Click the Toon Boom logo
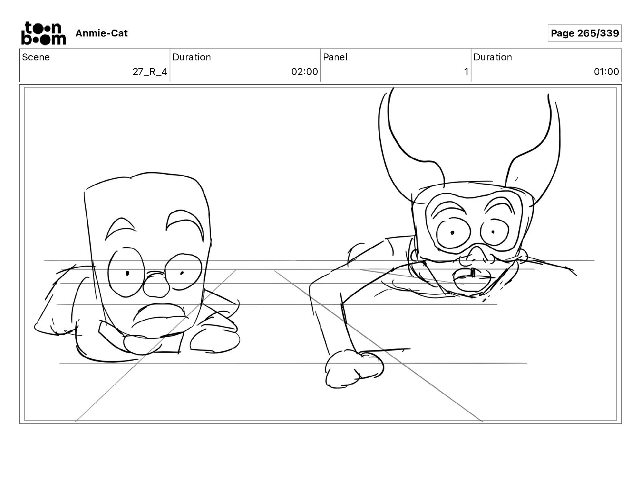Viewport: 641px width, 496px height. click(43, 33)
